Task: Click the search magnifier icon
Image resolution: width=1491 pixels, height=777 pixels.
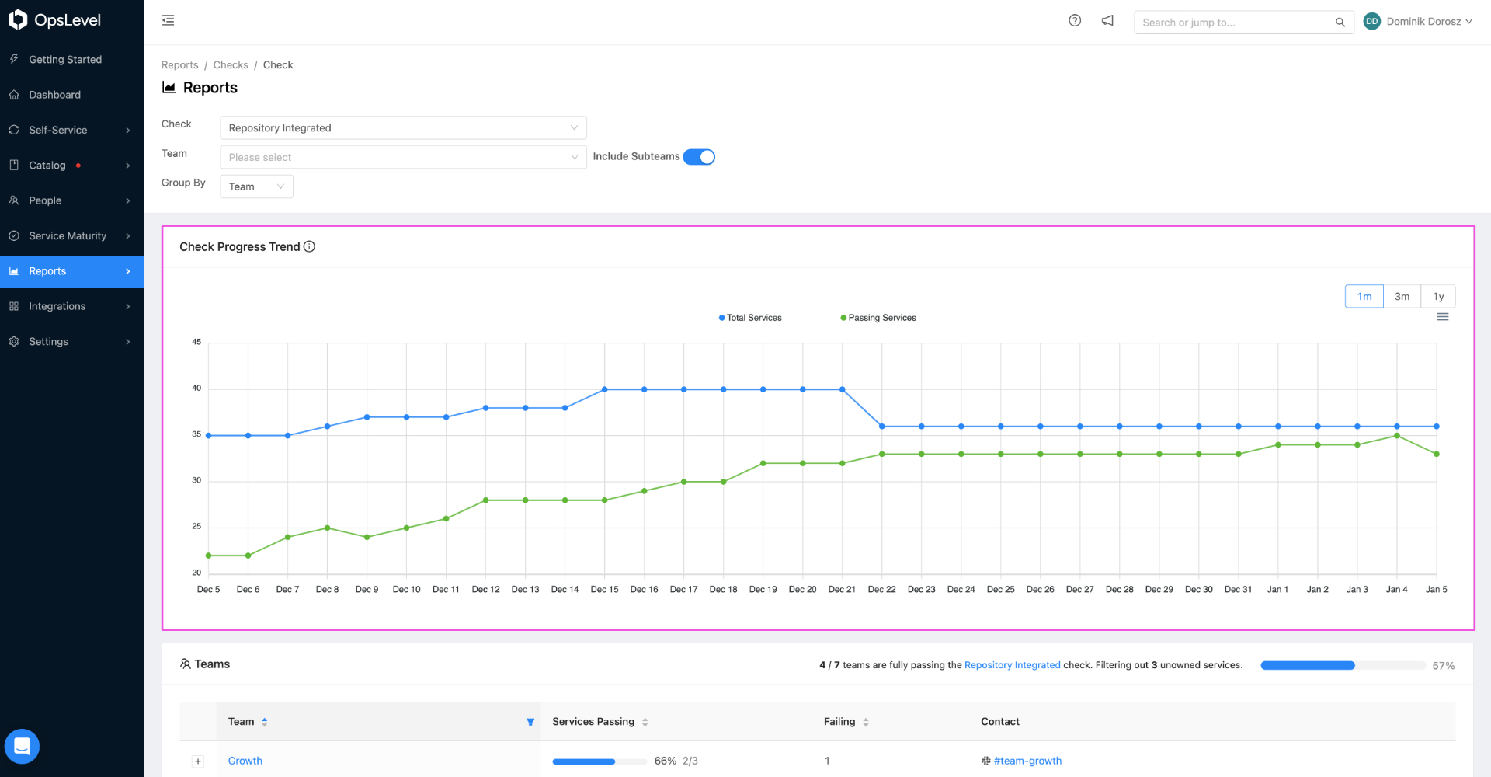Action: 1340,23
